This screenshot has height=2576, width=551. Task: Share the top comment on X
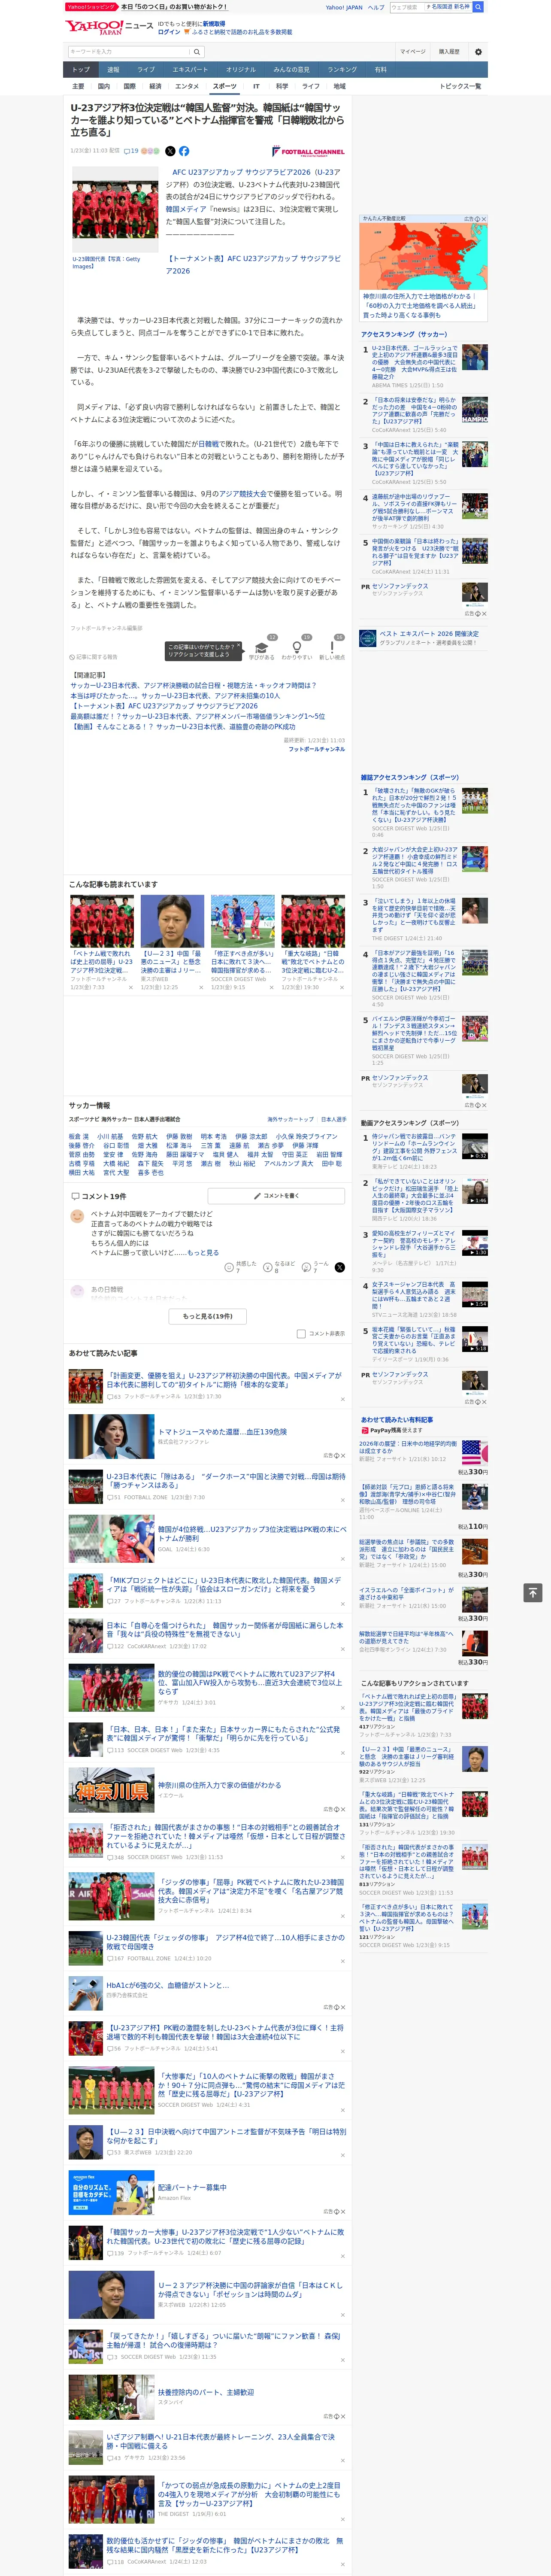(x=339, y=1266)
